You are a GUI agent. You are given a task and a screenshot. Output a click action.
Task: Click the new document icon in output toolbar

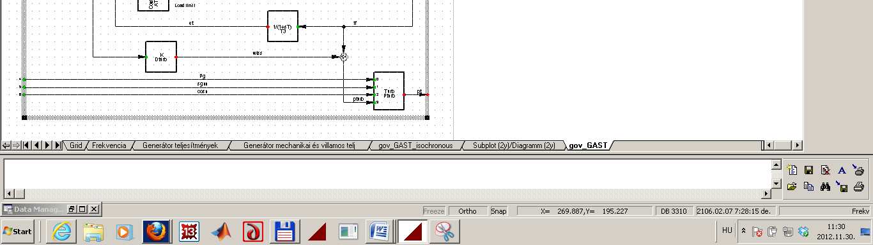(x=792, y=170)
